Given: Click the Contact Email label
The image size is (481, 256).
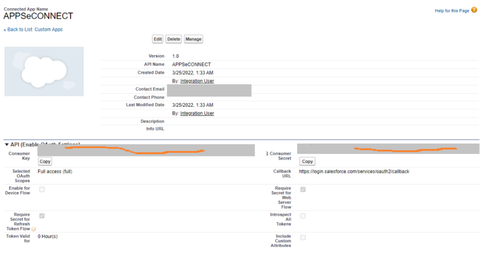Looking at the screenshot, I should point(150,89).
